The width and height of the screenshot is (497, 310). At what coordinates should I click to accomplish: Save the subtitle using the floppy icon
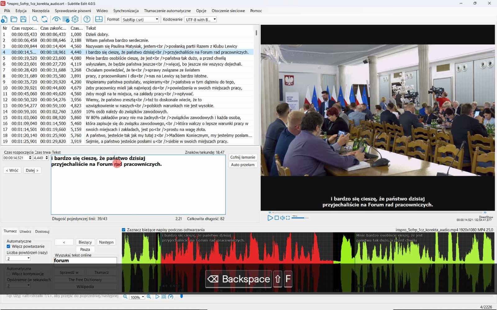[23, 19]
